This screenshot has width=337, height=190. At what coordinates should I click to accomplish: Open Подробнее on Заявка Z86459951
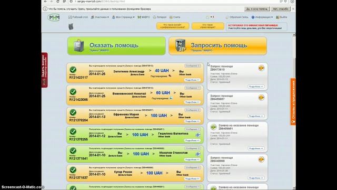(256, 148)
